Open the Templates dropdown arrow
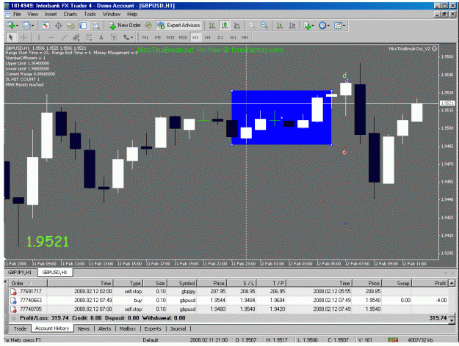Viewport: 459px width, 346px height. tap(344, 26)
